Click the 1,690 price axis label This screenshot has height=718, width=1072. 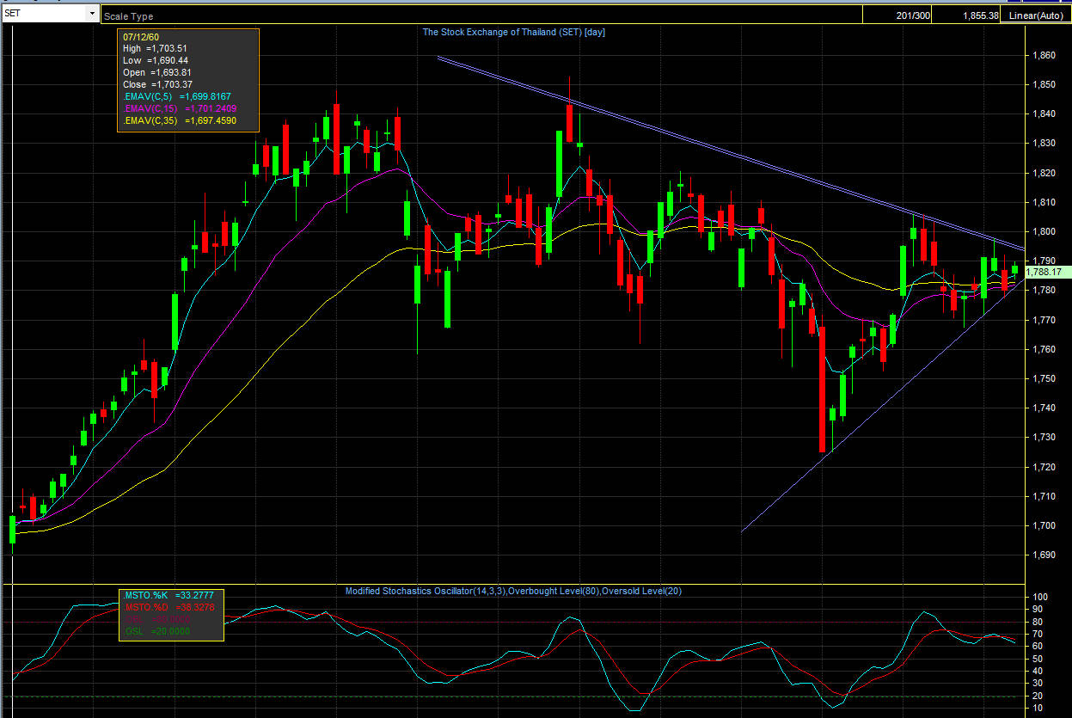pos(1043,555)
